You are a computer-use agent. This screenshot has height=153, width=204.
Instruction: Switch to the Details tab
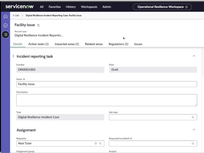coord(18,44)
